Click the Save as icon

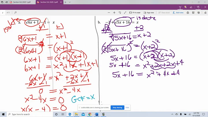198,13
